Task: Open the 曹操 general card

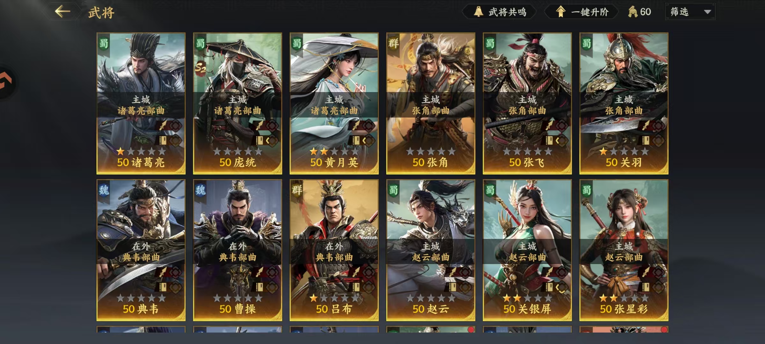Action: tap(237, 250)
